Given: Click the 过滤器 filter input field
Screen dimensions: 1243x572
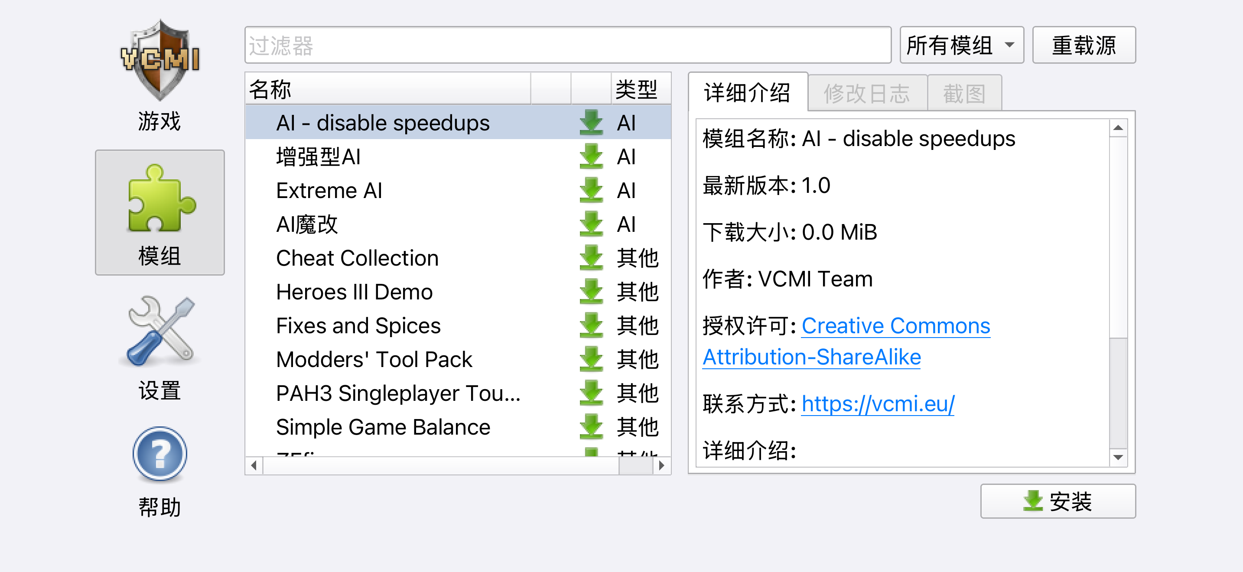Looking at the screenshot, I should [x=567, y=45].
